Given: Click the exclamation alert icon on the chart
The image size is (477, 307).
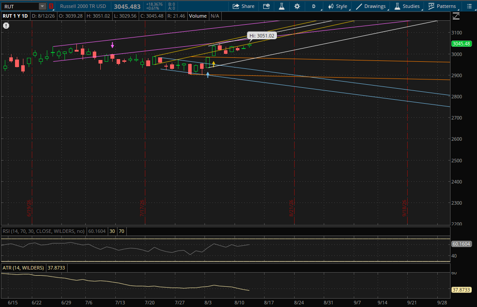Looking at the screenshot, I should [6, 26].
